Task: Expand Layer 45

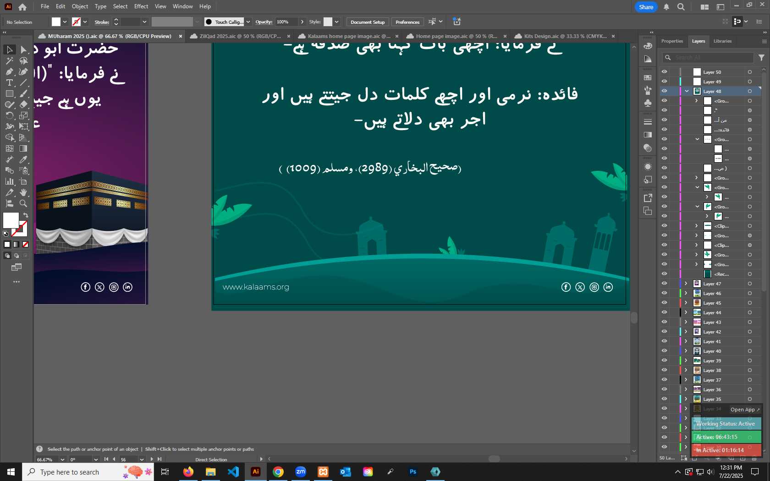Action: pos(686,303)
